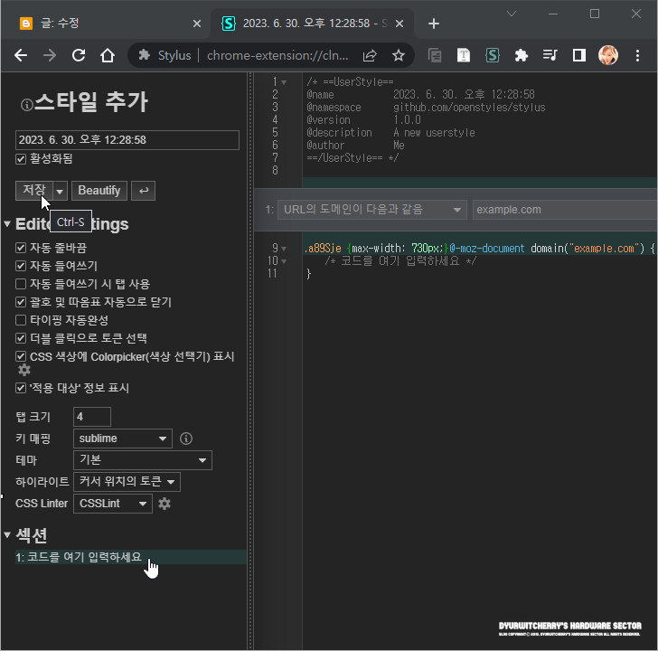Click the Beautify button
658x651 pixels.
click(x=99, y=191)
